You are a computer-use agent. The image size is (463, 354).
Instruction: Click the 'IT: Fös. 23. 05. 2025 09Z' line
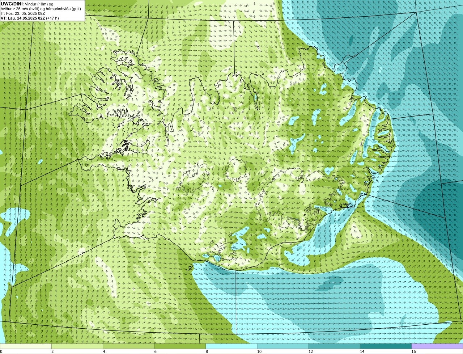[23, 13]
